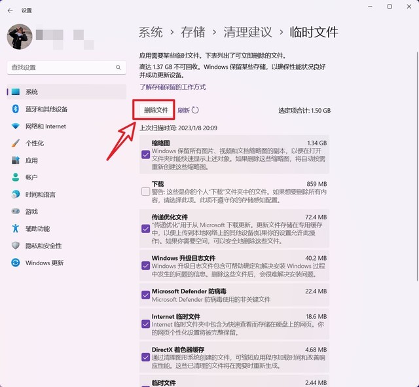Uncheck the 缩略图 checkbox
419x387 pixels.
pos(145,155)
